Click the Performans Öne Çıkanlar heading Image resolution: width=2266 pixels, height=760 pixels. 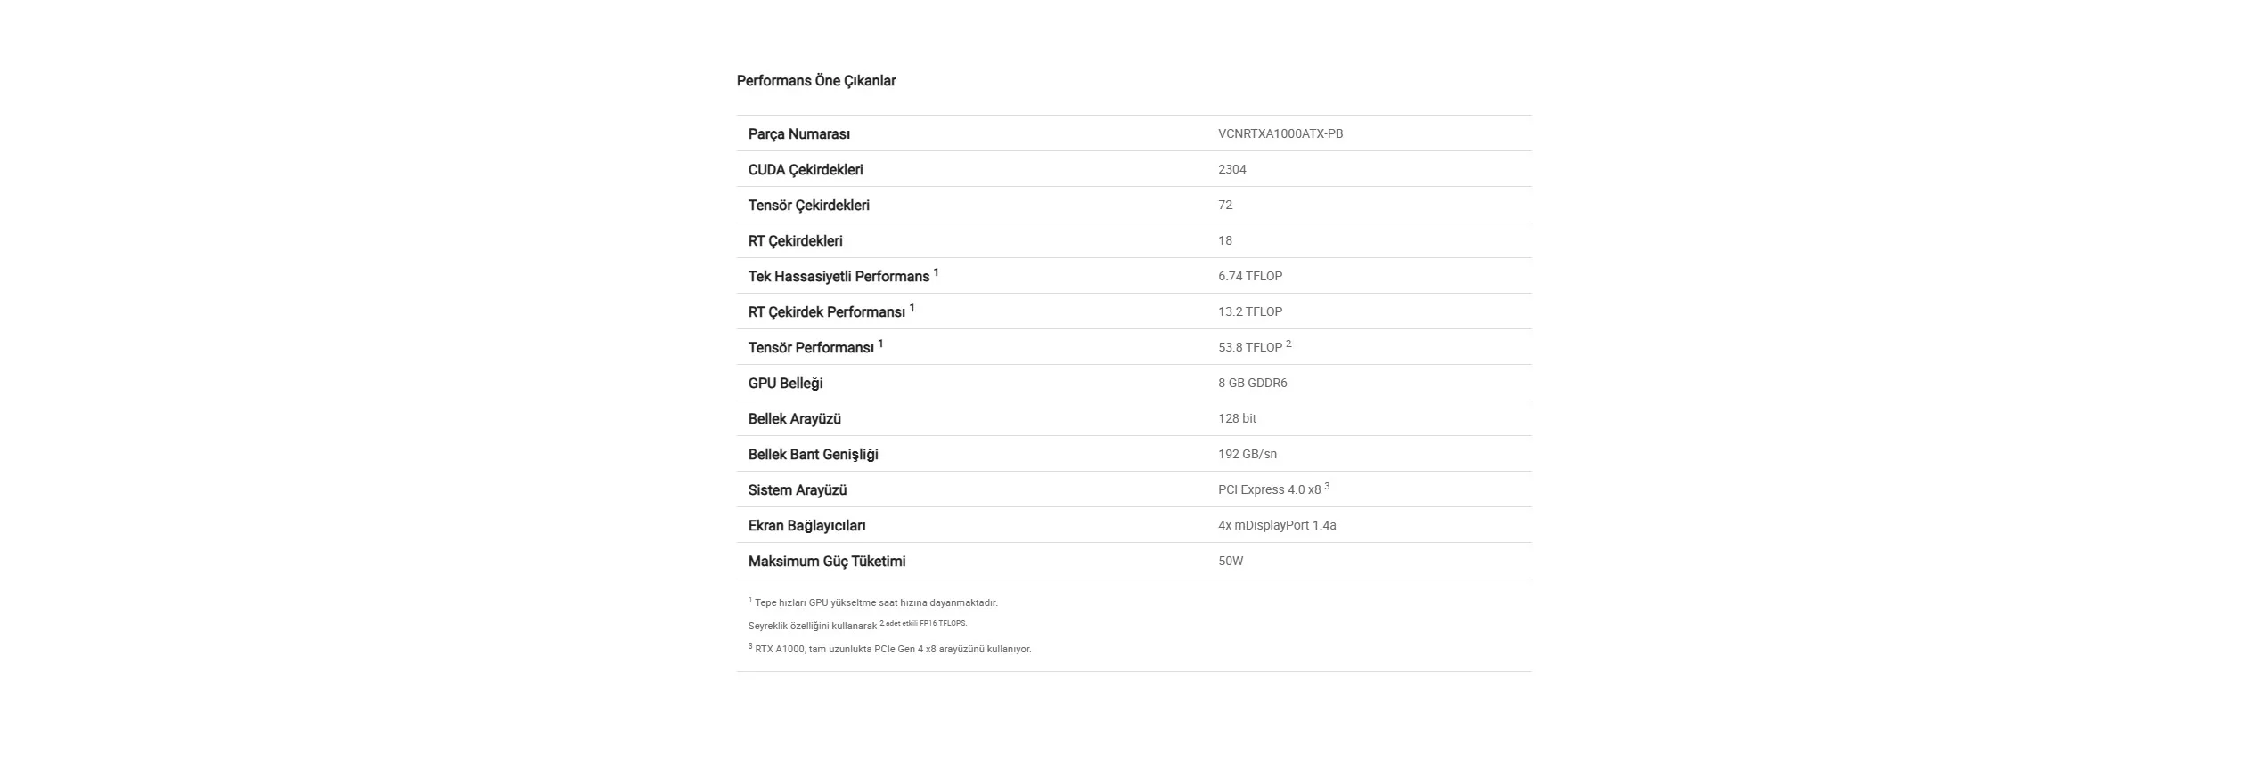(815, 81)
